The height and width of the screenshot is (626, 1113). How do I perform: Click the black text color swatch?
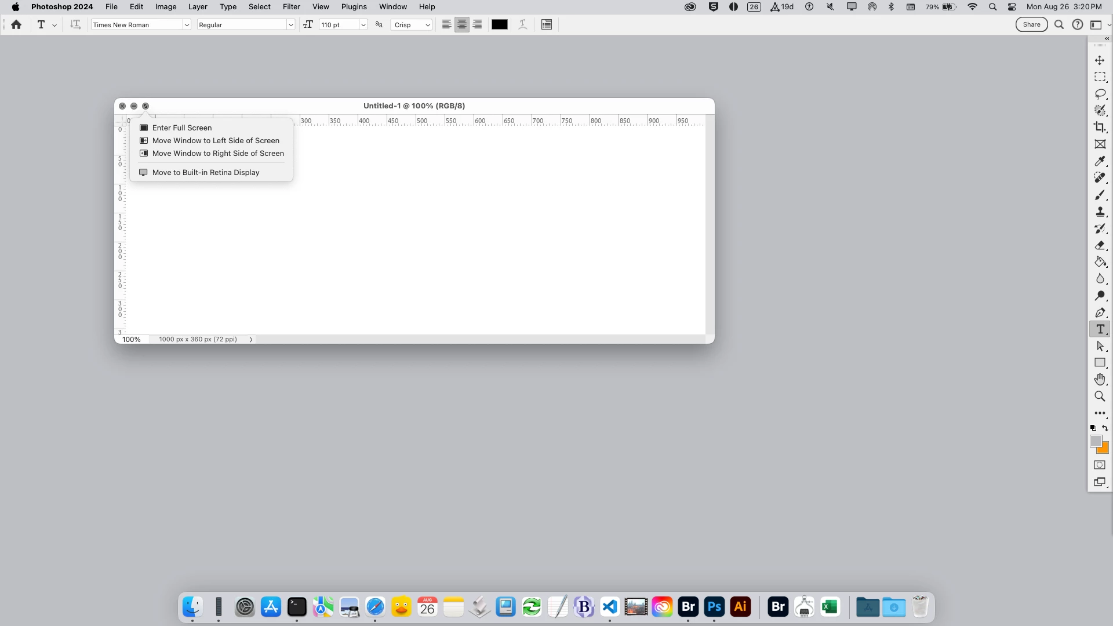point(499,24)
